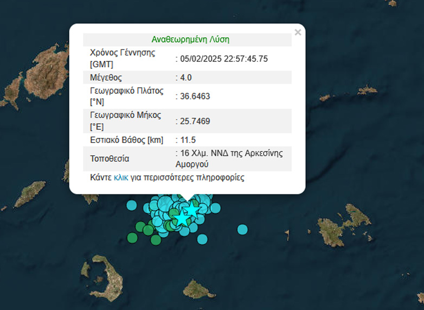Click the 'κλικ' link for more information
Screen dimensions: 424x310
click(121, 178)
